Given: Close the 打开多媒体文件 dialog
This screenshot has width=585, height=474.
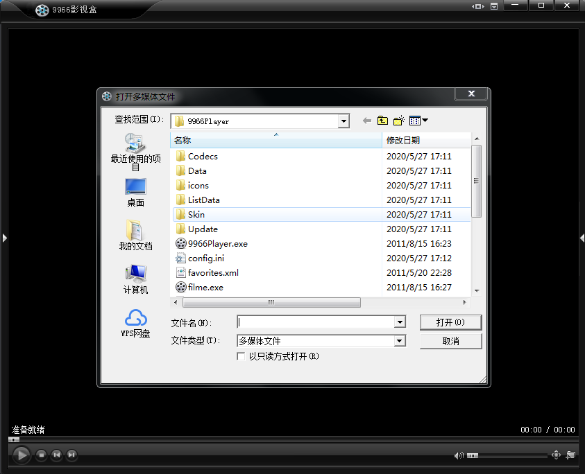Looking at the screenshot, I should pyautogui.click(x=471, y=94).
